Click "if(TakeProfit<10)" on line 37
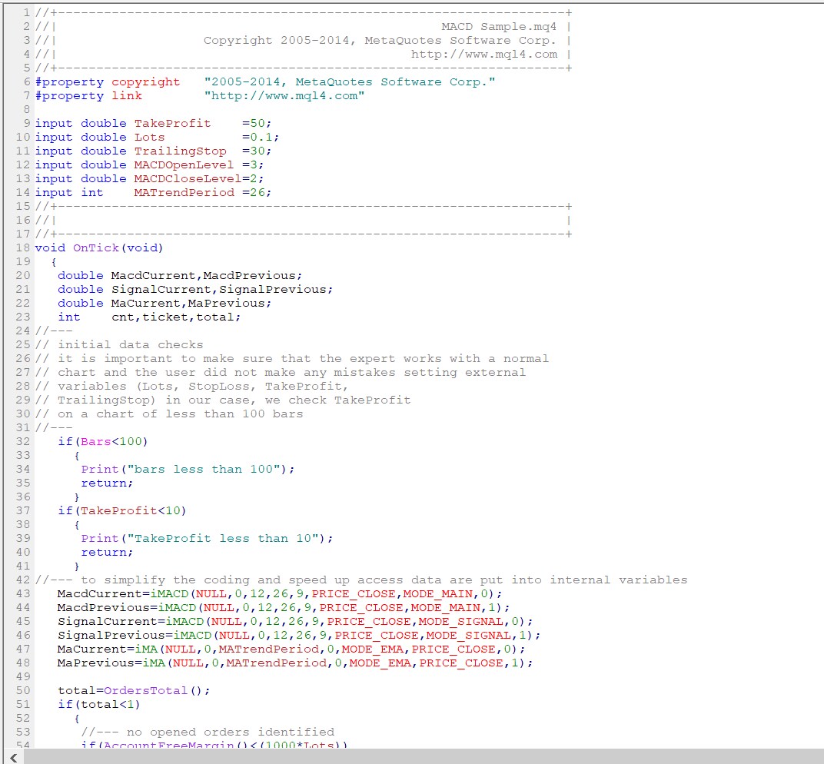The height and width of the screenshot is (764, 824). tap(122, 510)
